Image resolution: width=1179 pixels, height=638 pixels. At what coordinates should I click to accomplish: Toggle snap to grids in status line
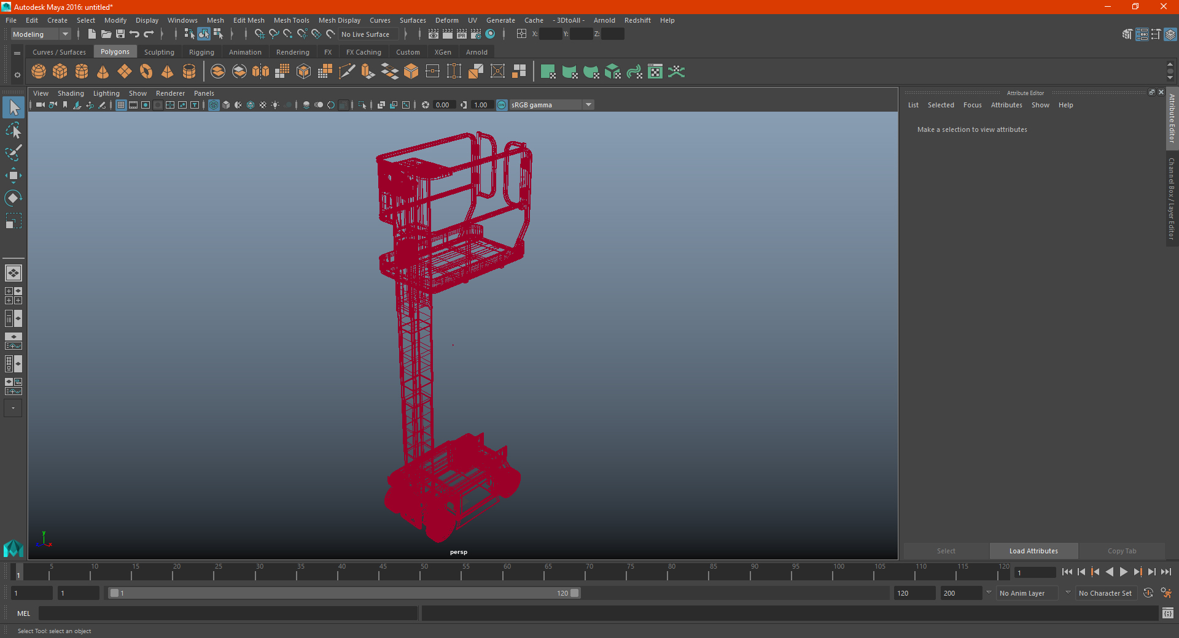[260, 34]
